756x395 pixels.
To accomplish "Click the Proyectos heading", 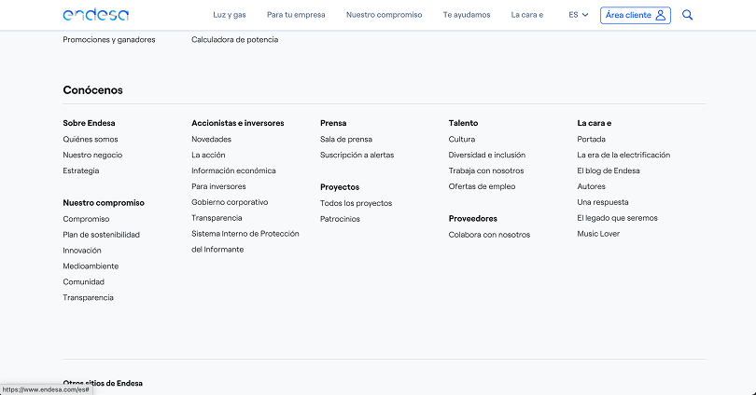I will (340, 187).
